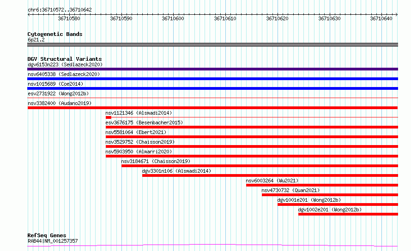
Task: Open esv3676175 (Besenbacher2015) variant label
Action: coord(144,123)
